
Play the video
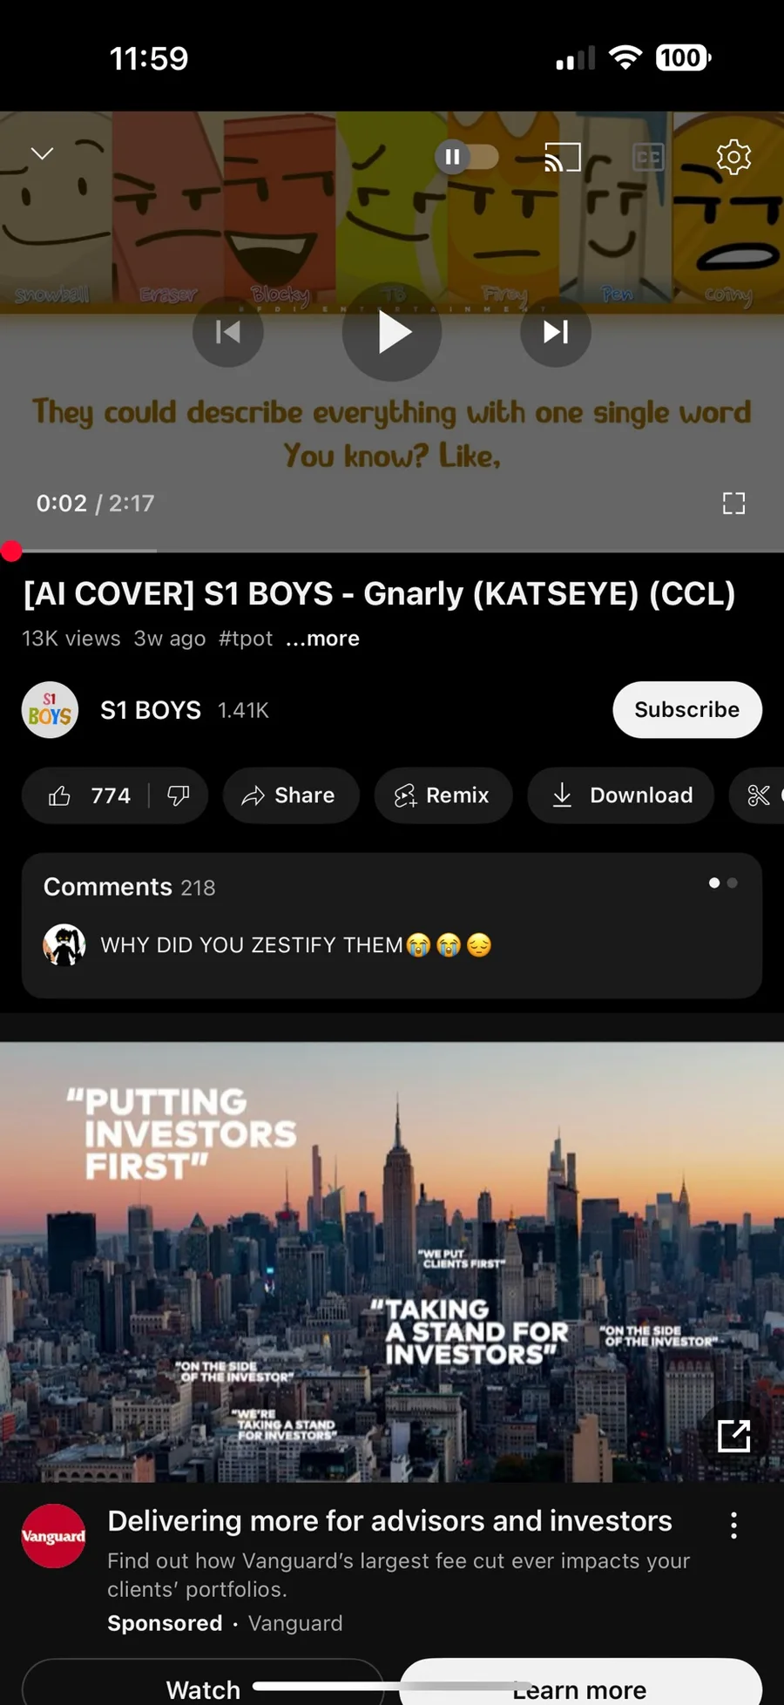(392, 332)
